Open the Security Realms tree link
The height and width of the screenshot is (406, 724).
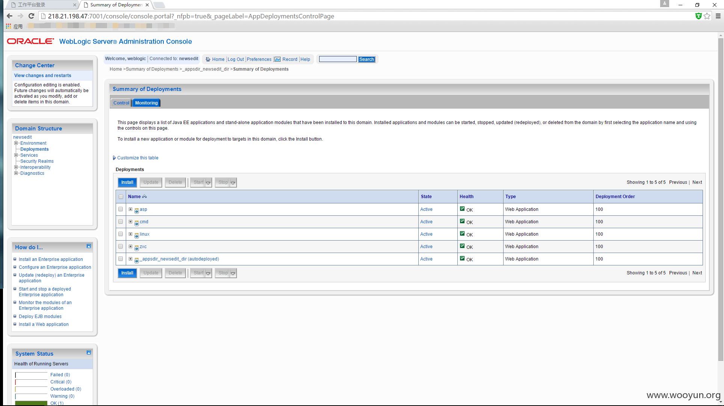coord(37,161)
